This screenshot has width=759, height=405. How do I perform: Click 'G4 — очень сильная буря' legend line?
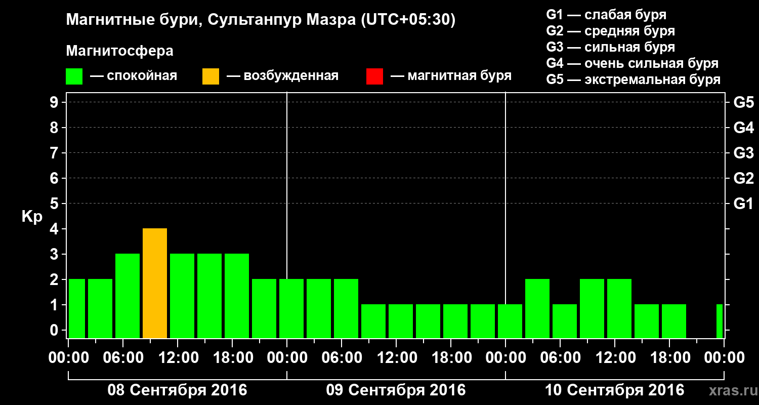(632, 63)
